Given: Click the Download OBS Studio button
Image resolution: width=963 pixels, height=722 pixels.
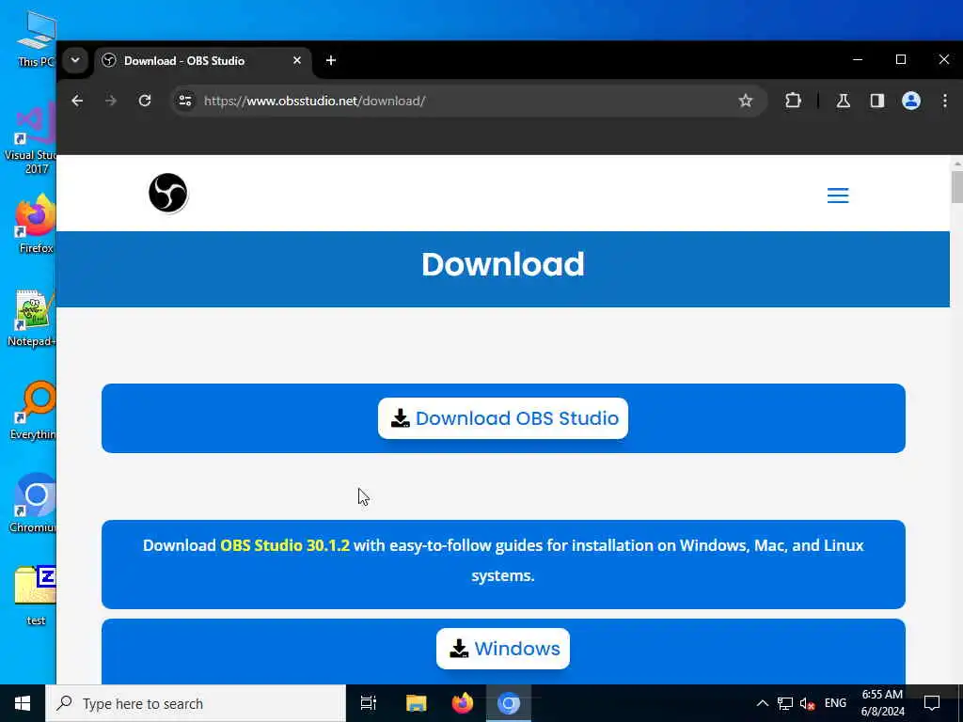Looking at the screenshot, I should tap(503, 418).
